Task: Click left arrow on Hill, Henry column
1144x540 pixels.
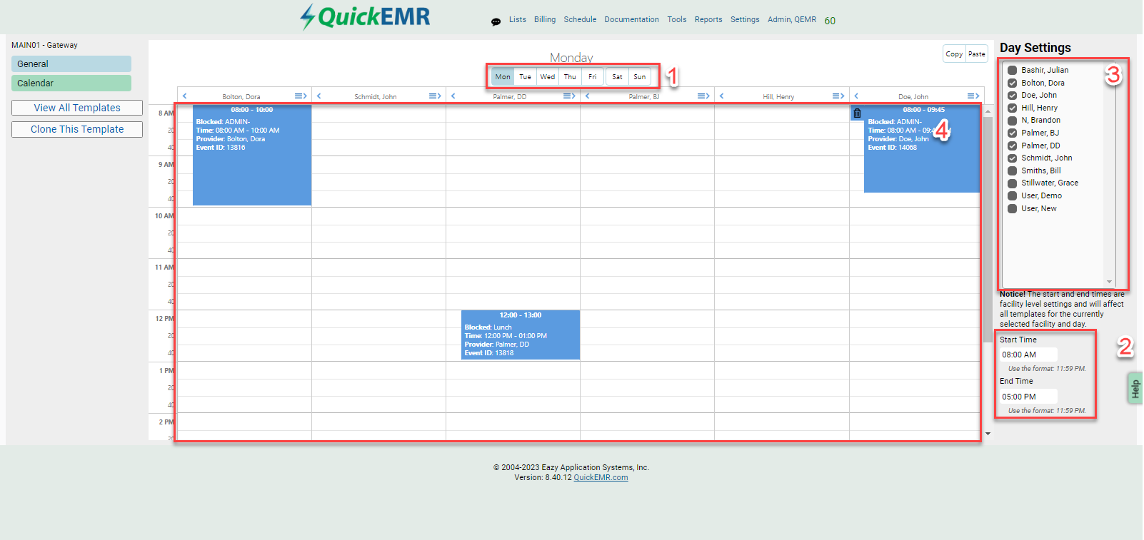Action: pyautogui.click(x=721, y=96)
